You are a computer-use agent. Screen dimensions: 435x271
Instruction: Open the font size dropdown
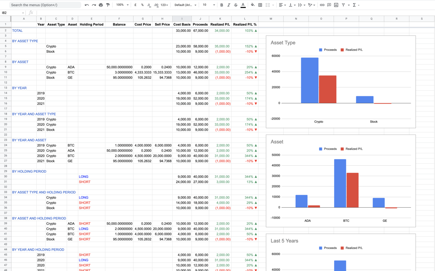(x=209, y=5)
